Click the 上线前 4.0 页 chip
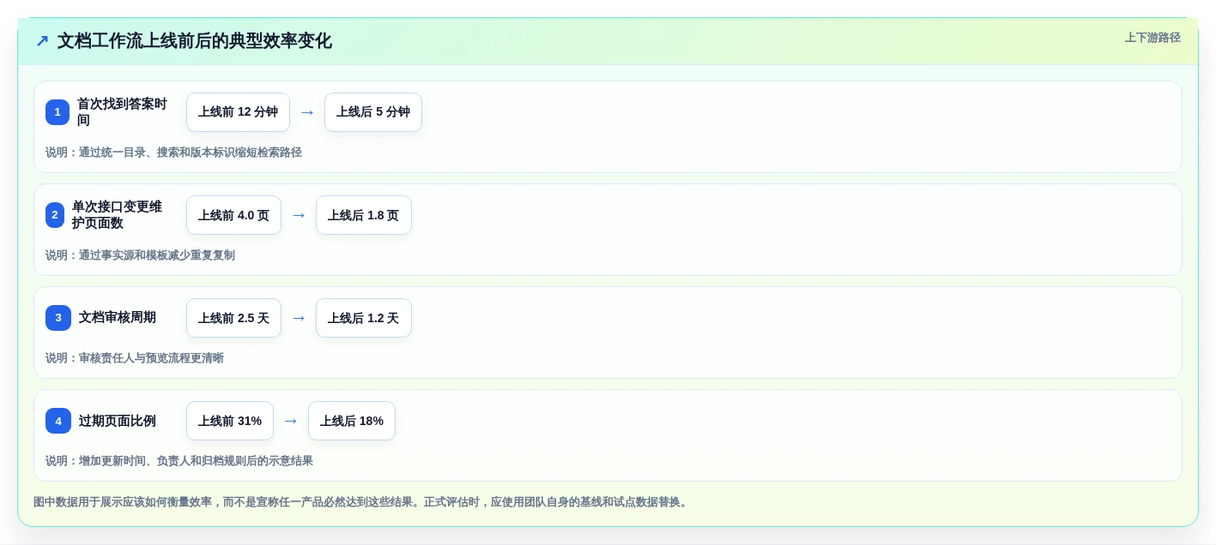This screenshot has width=1216, height=545. (233, 215)
